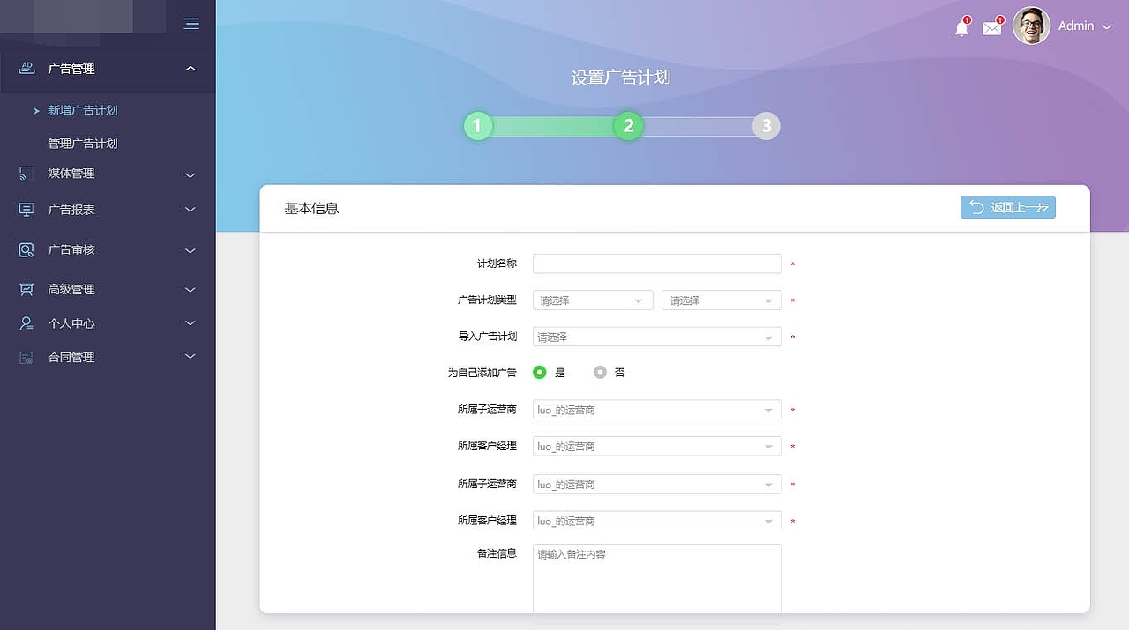Click the return arrow icon in 返回上一步
Screen dimensions: 1129x630
(976, 207)
